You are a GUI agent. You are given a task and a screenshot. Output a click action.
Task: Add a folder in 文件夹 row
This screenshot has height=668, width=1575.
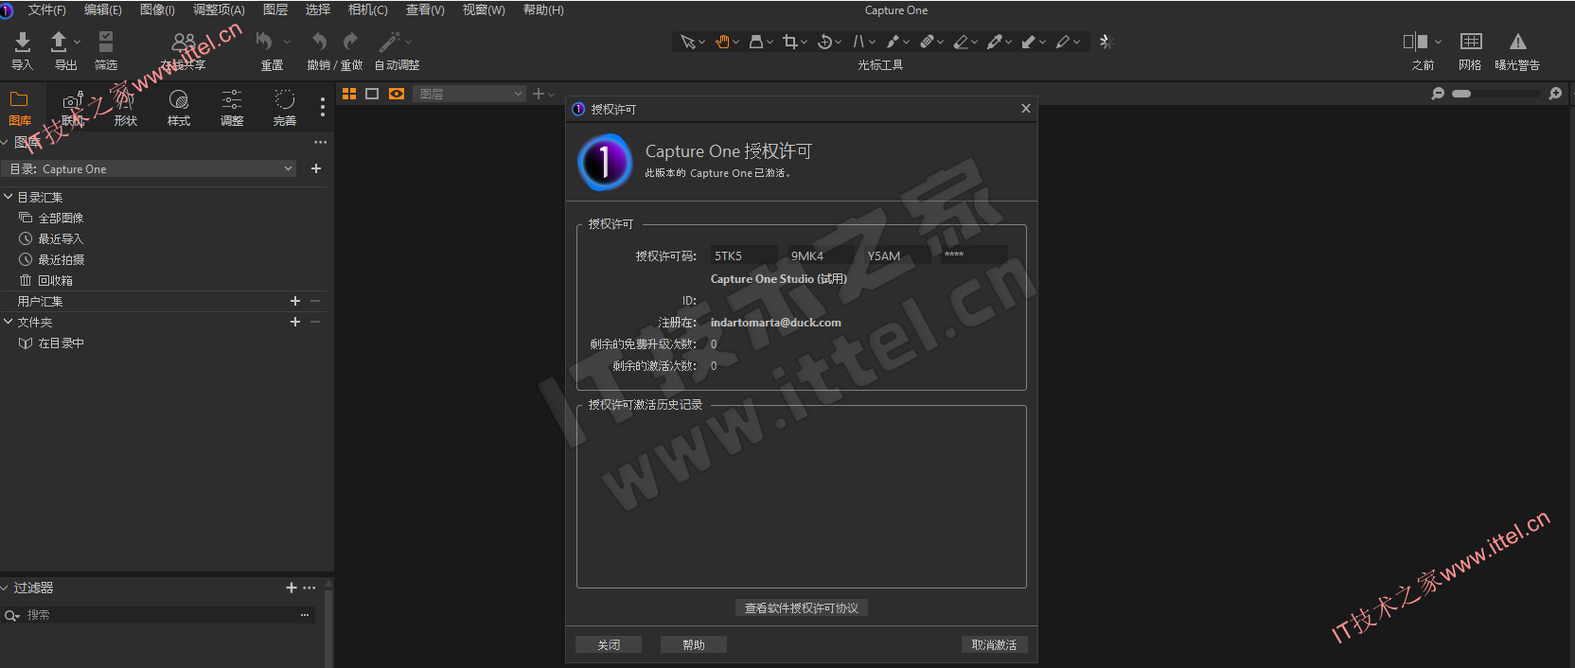(x=295, y=322)
